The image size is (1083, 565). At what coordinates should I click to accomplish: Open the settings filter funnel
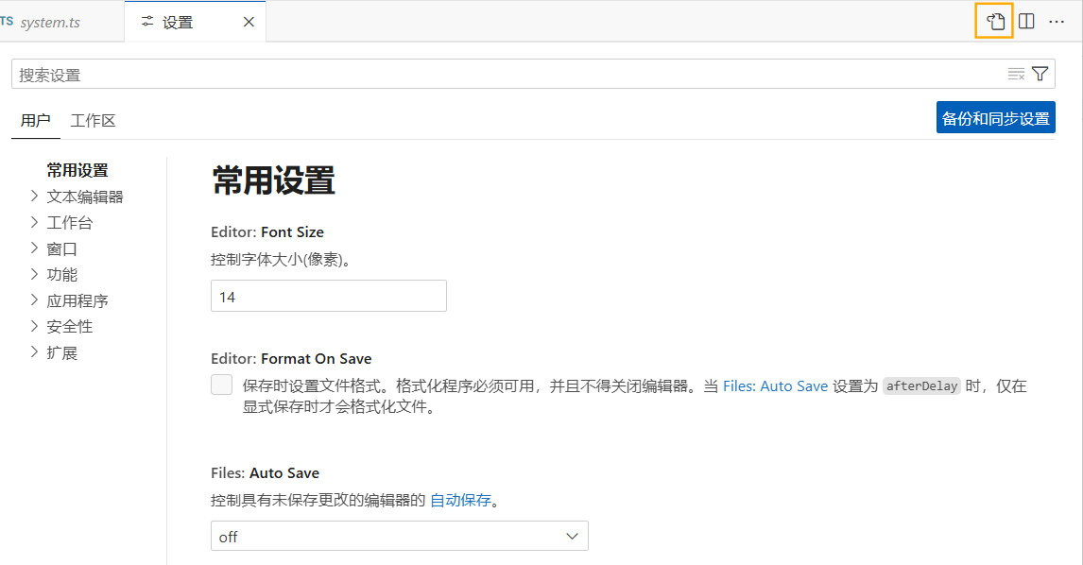tap(1040, 74)
